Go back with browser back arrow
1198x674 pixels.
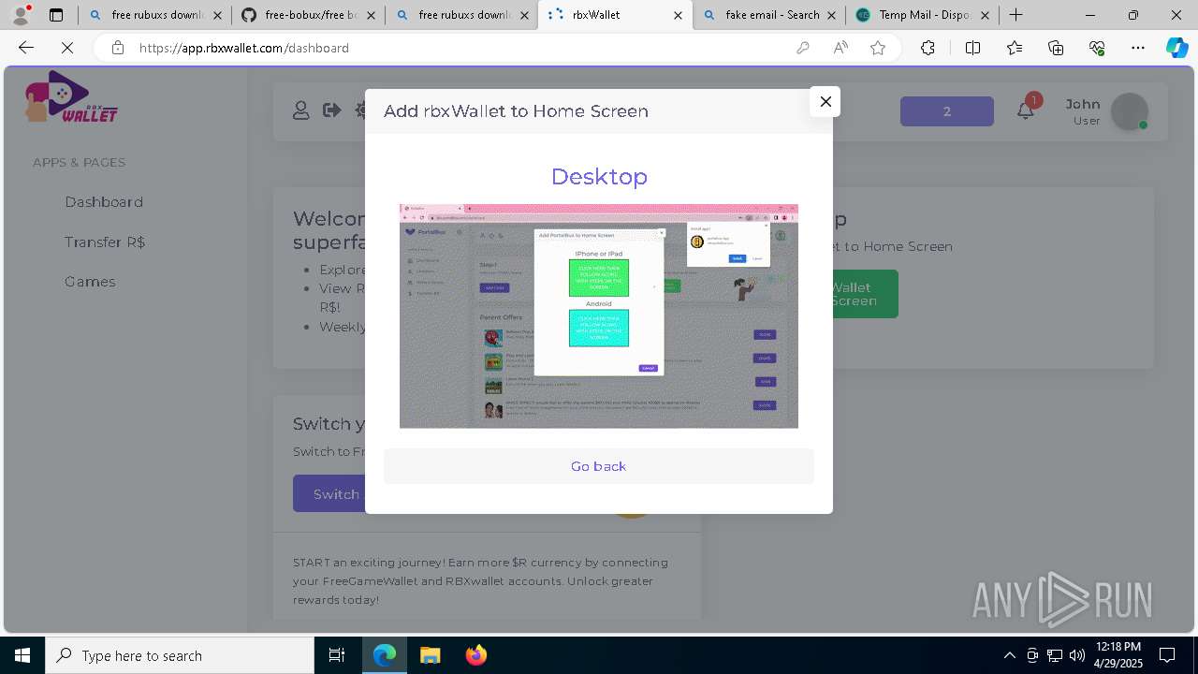pos(26,48)
